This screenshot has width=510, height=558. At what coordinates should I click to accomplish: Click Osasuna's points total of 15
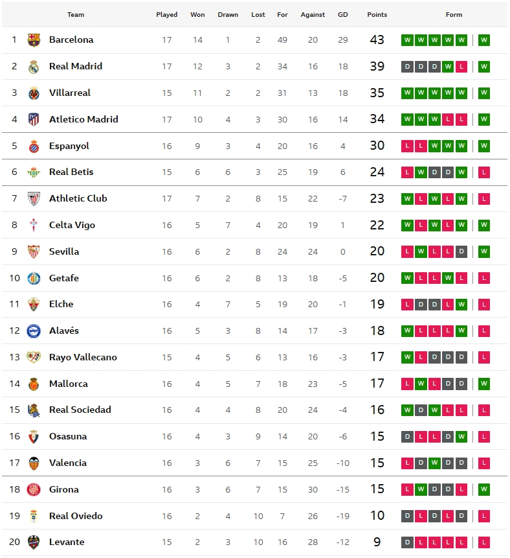click(377, 437)
